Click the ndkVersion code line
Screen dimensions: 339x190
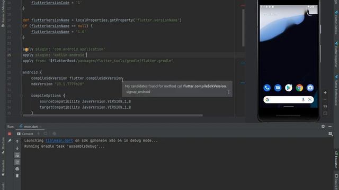coord(57,84)
